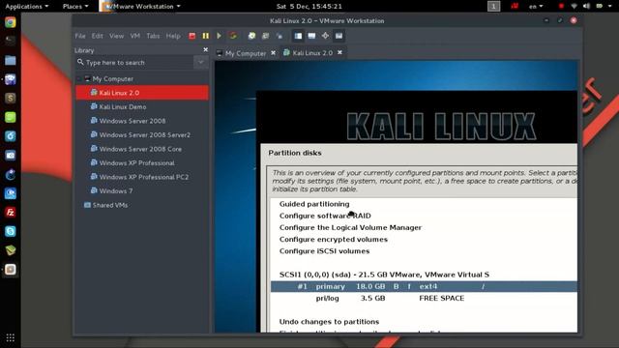The image size is (619, 348).
Task: Open the en keyboard layout dropdown
Action: [536, 7]
